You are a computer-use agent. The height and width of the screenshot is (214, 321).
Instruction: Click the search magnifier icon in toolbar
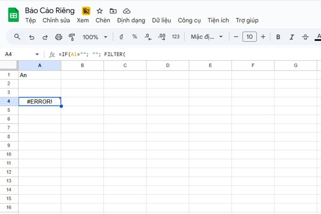coord(17,37)
